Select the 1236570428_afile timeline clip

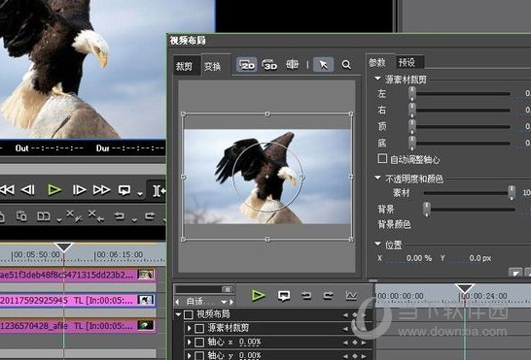point(78,326)
